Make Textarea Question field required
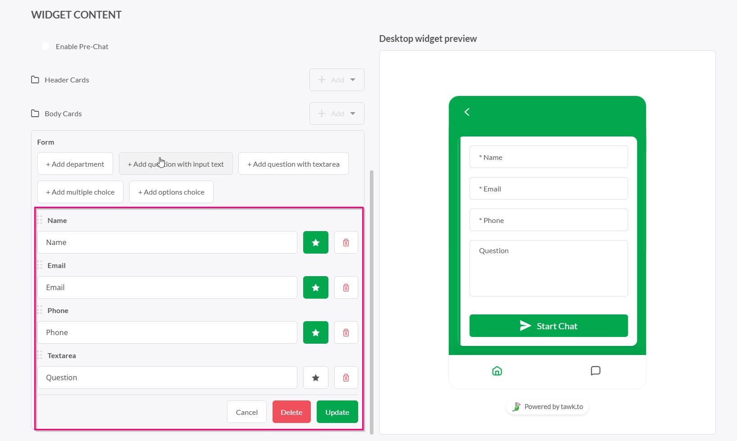The width and height of the screenshot is (737, 441). coord(316,377)
